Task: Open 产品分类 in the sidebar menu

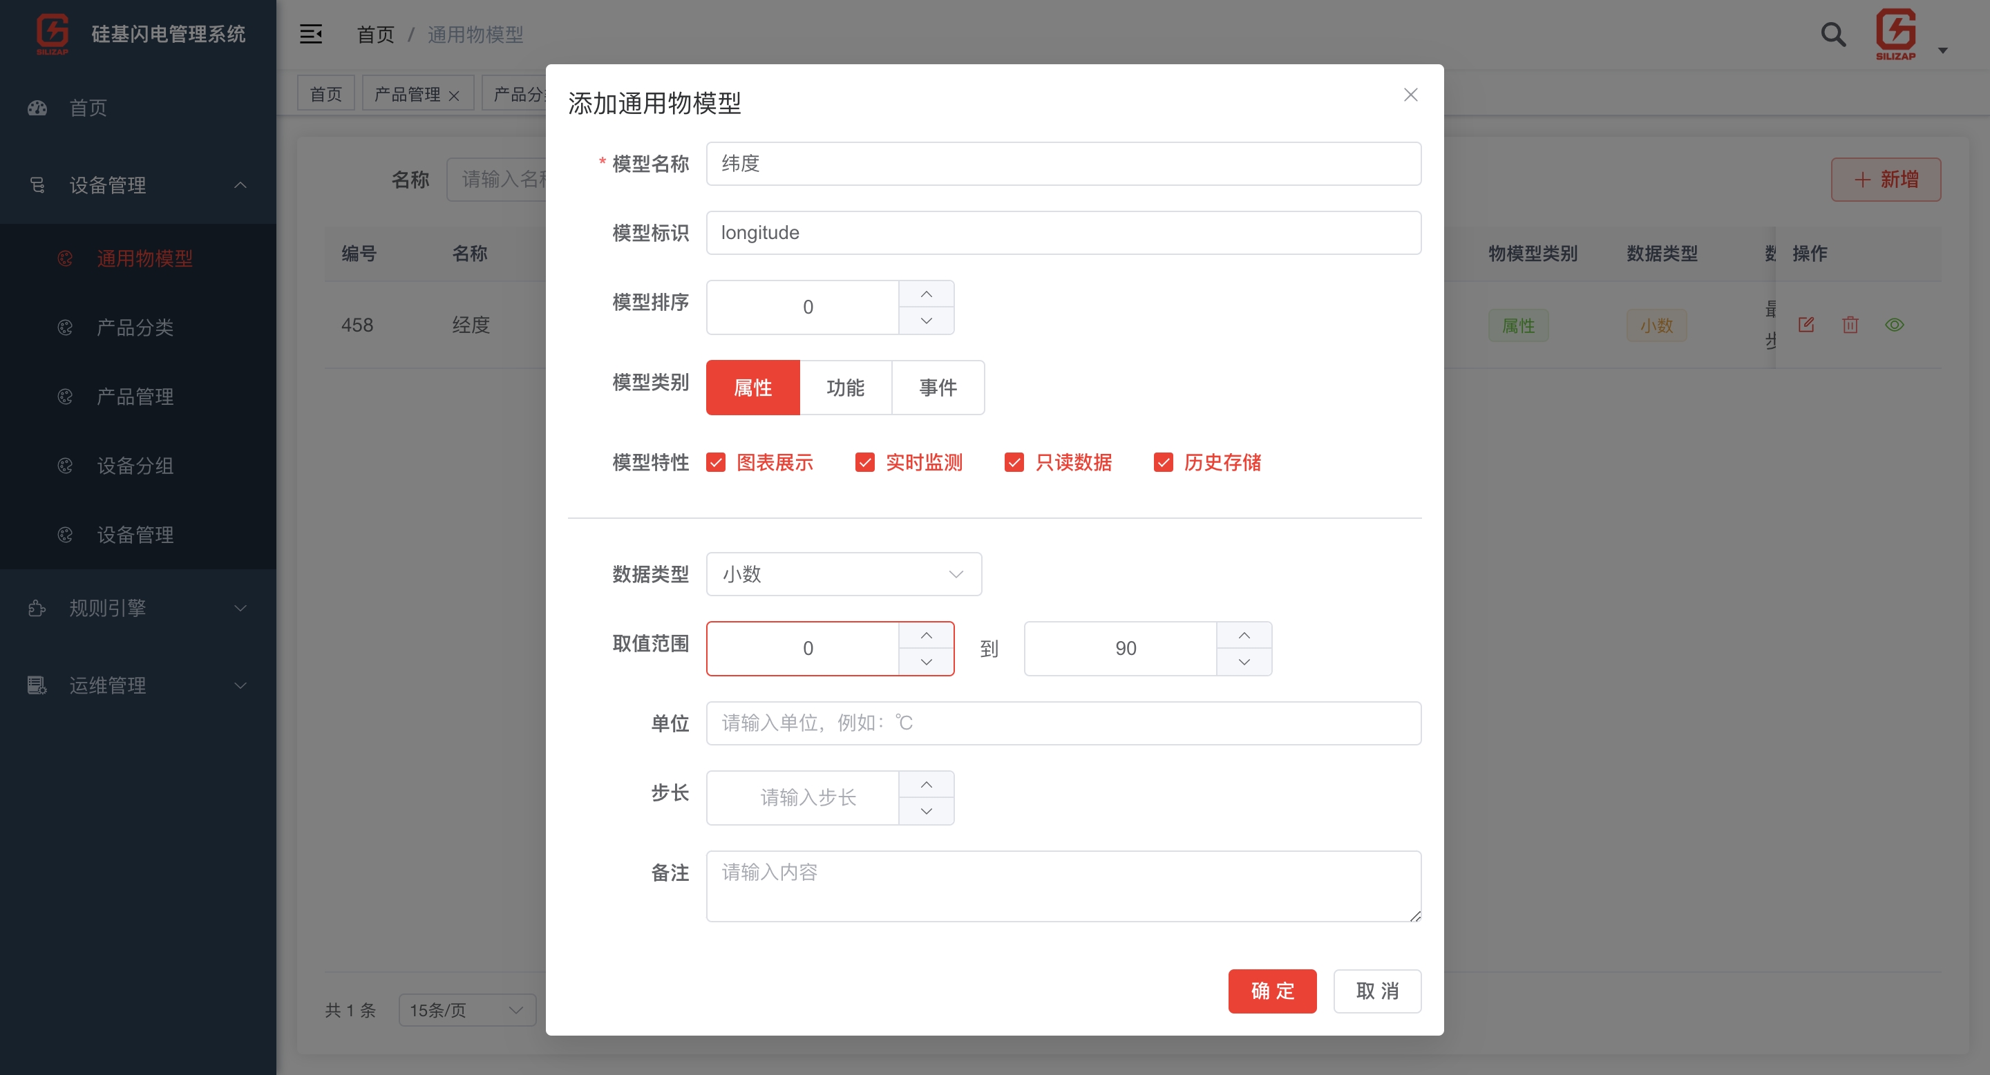Action: pyautogui.click(x=135, y=327)
